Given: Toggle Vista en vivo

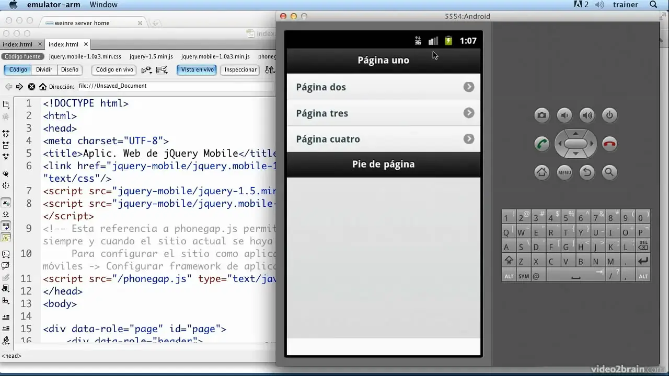Looking at the screenshot, I should coord(197,69).
